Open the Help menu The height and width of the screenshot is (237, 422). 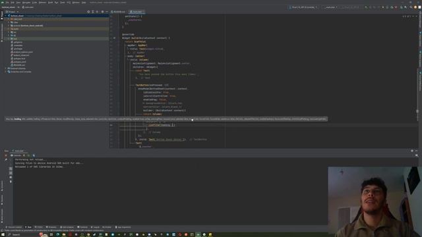point(84,3)
